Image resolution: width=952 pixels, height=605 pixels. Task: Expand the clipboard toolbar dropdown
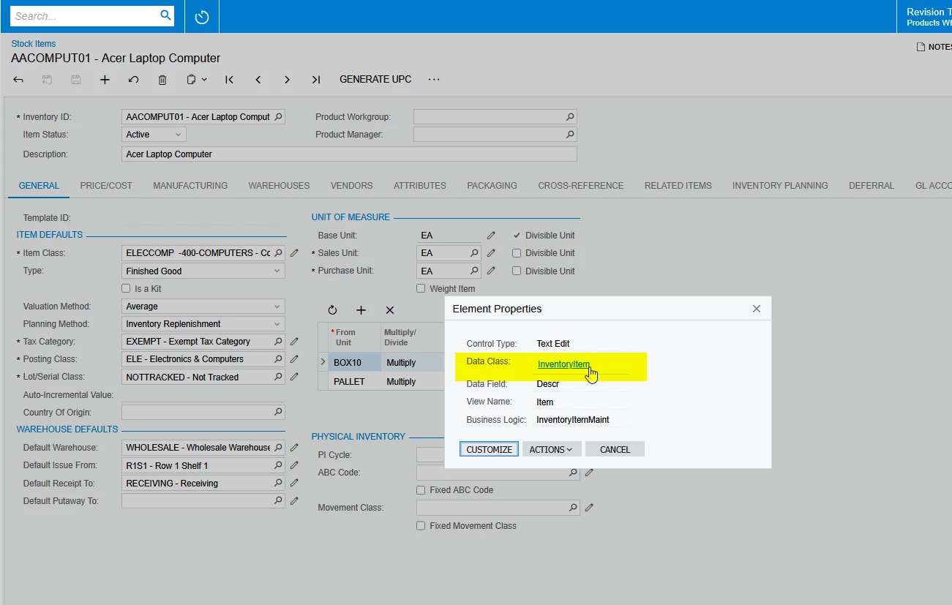pos(204,80)
